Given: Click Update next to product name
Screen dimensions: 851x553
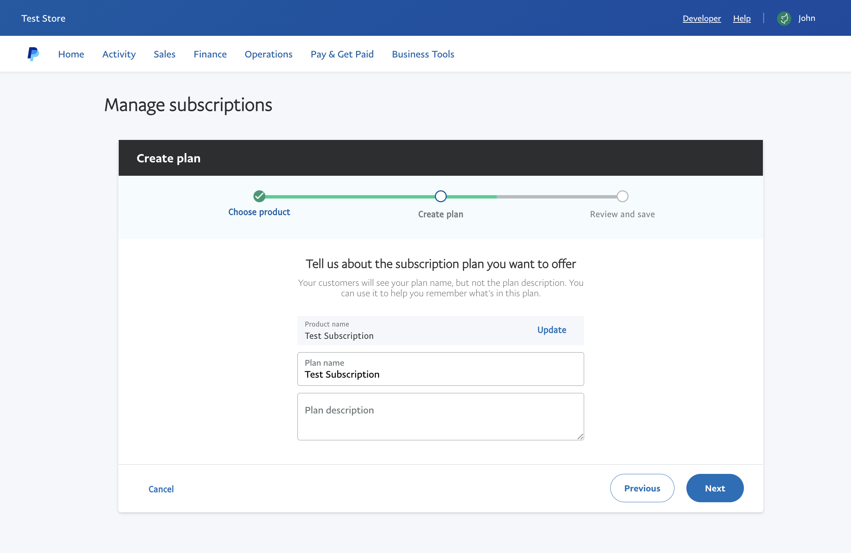Looking at the screenshot, I should [x=552, y=330].
